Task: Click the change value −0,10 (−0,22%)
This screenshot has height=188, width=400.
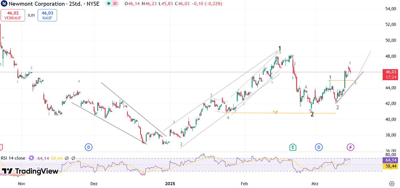Action: [207, 4]
